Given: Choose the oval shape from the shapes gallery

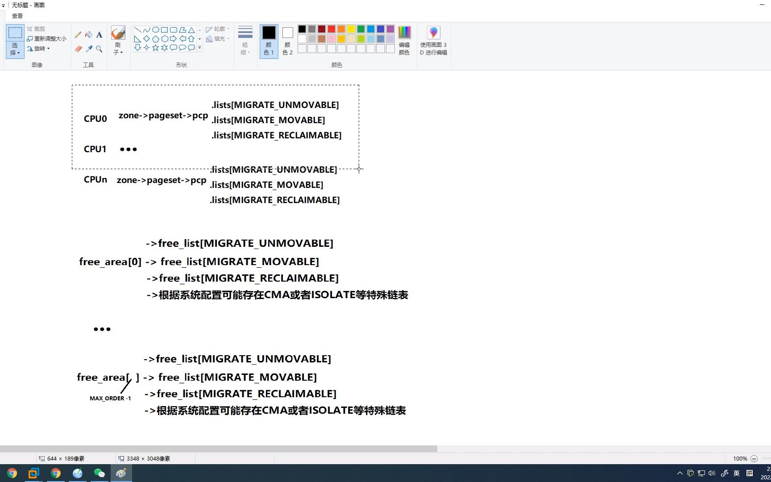Looking at the screenshot, I should pyautogui.click(x=155, y=29).
